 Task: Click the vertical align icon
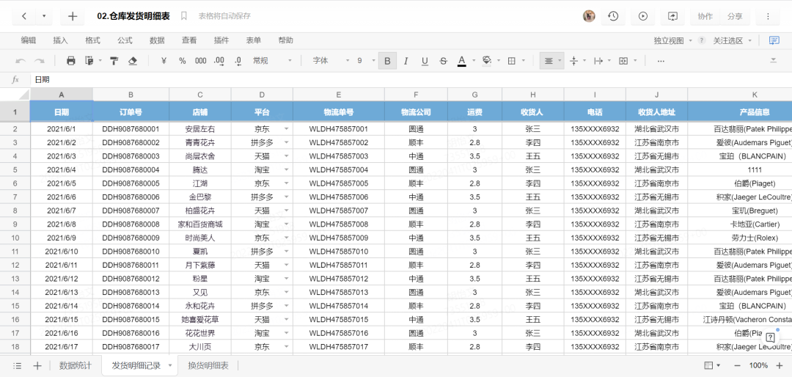[573, 61]
